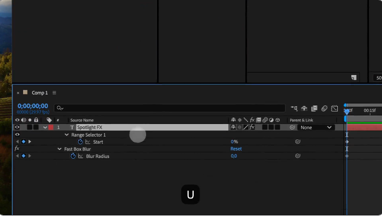Viewport: 382px width, 217px height.
Task: Click Reset for Fast Box Blur
Action: [236, 149]
